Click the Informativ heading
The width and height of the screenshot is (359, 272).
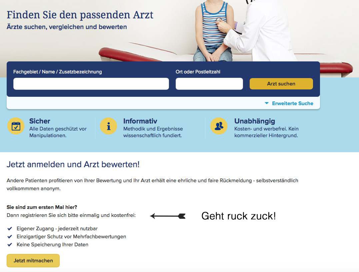point(140,121)
